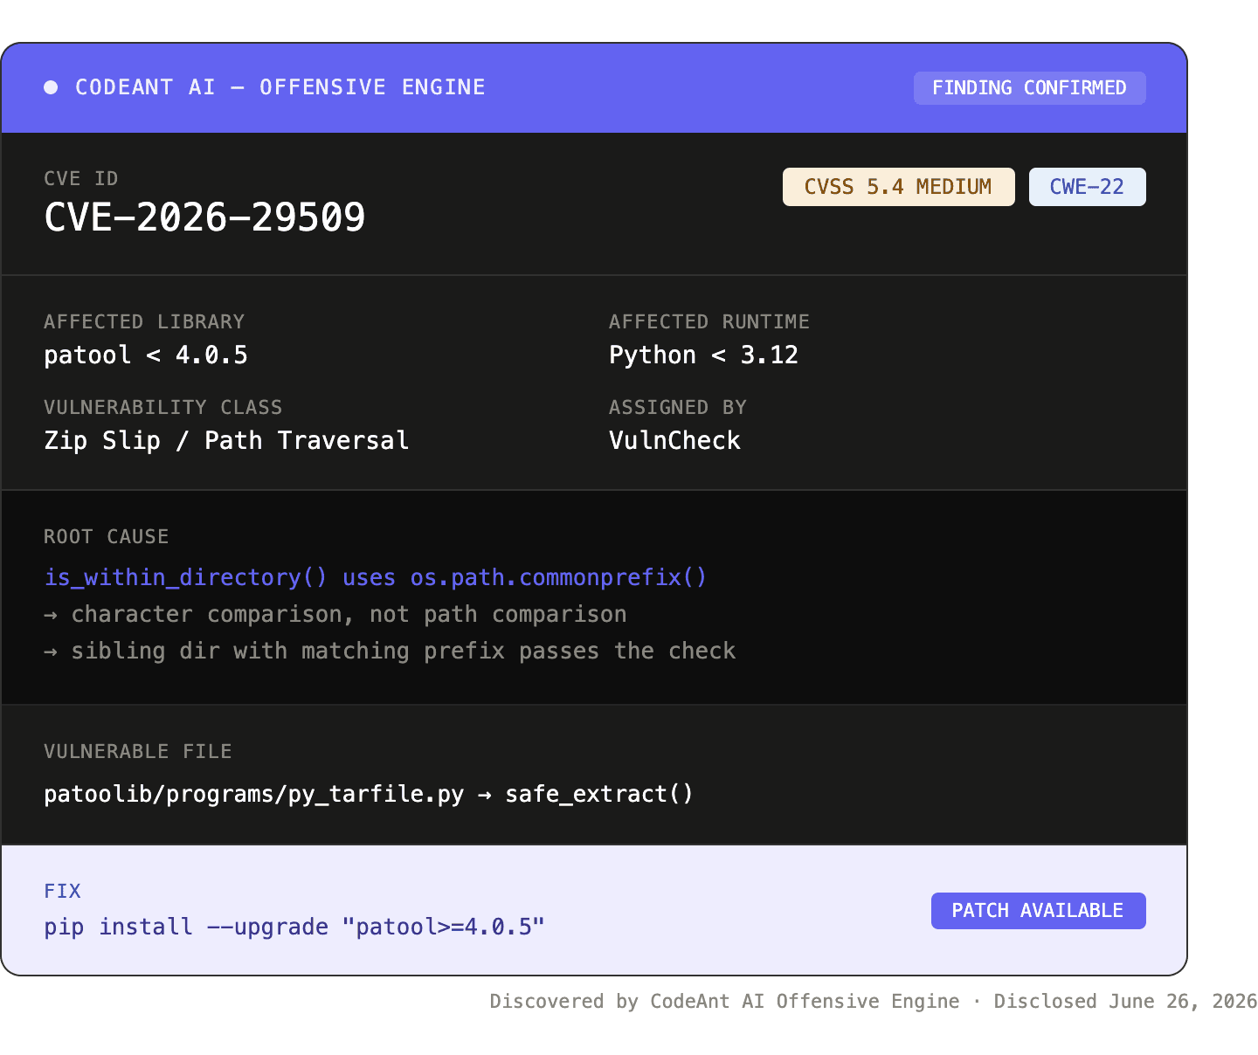The height and width of the screenshot is (1055, 1258).
Task: Click 'character comparison, not path comparison' line
Action: 335,615
